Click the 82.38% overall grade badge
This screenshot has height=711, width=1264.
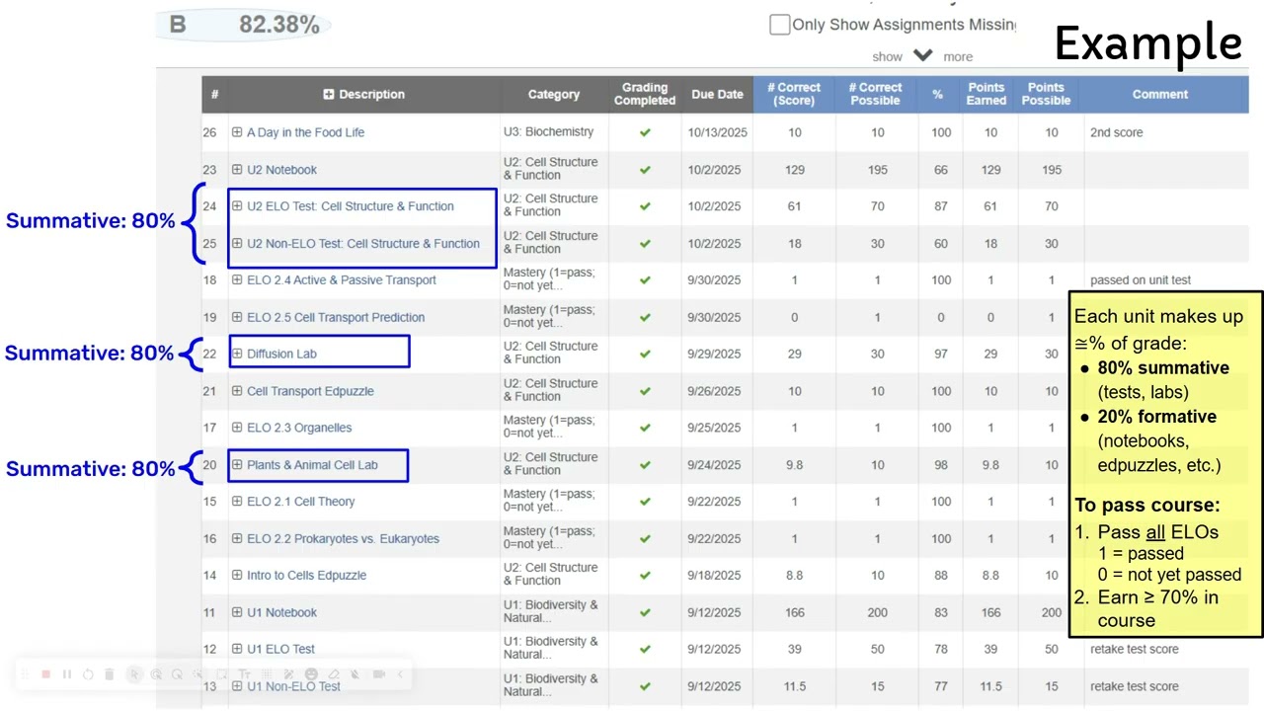point(244,25)
